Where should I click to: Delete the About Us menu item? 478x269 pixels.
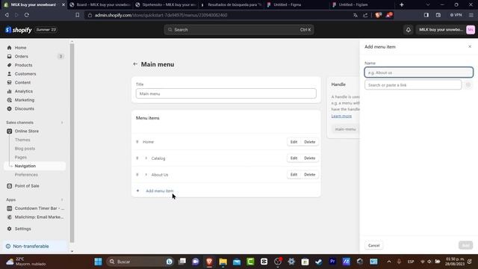click(x=309, y=174)
